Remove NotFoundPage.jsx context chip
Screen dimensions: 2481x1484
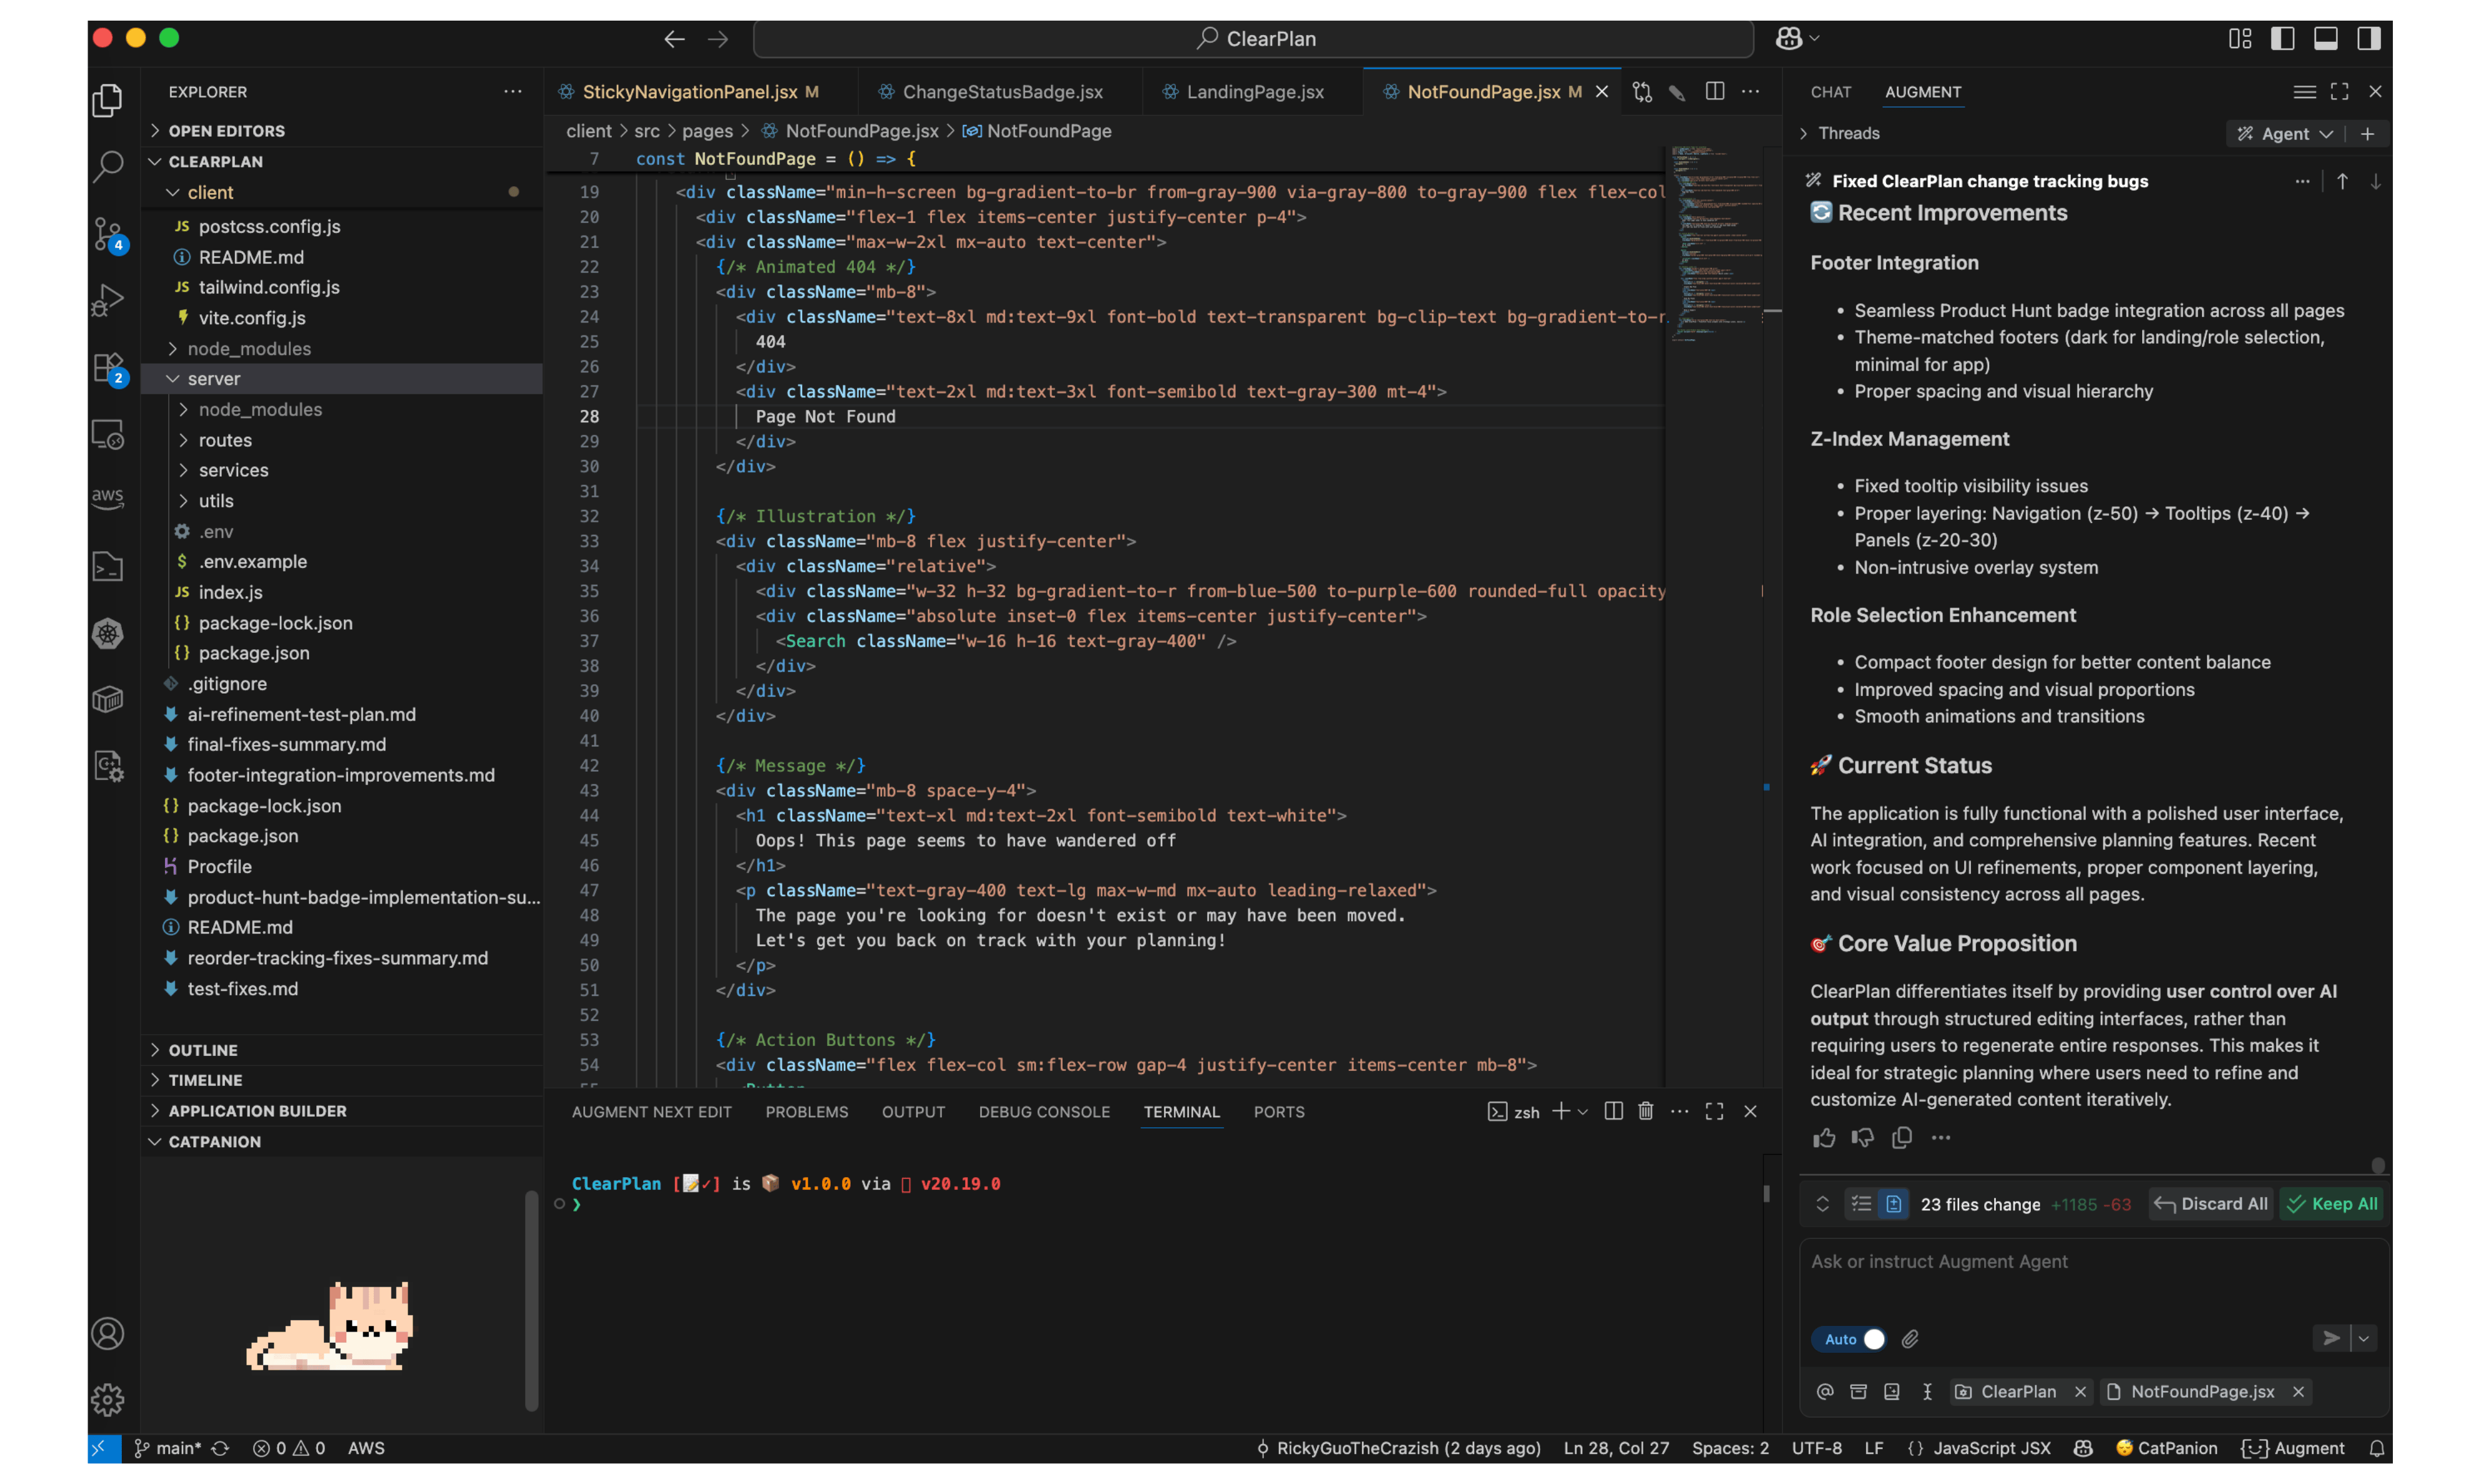(2298, 1391)
